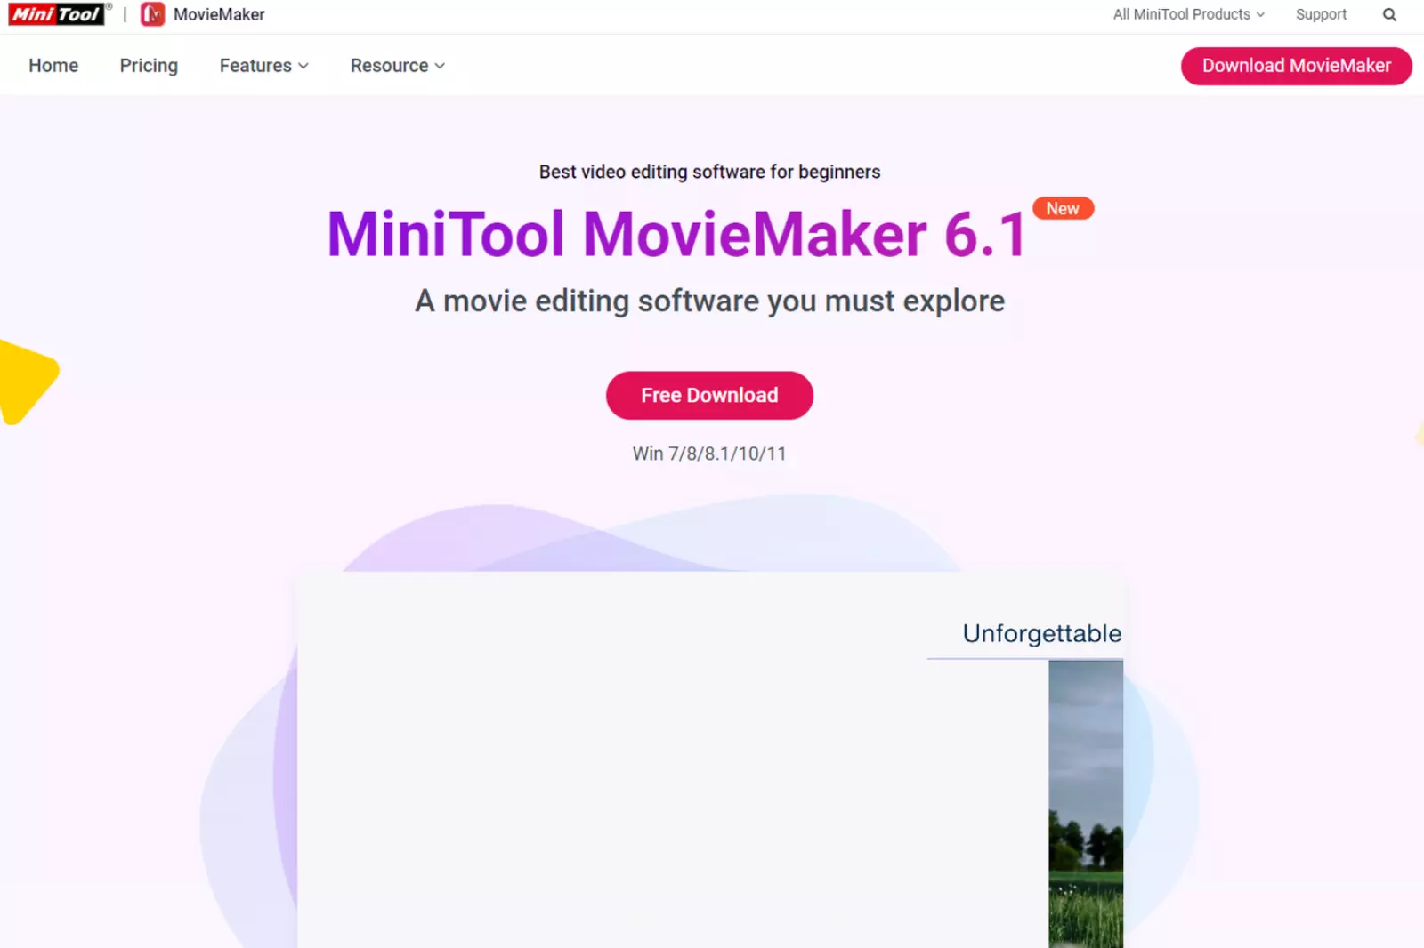1424x948 pixels.
Task: Click the MovieMaker brand name link
Action: click(219, 14)
